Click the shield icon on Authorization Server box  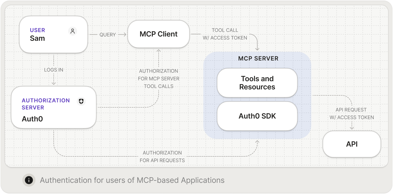click(x=81, y=101)
